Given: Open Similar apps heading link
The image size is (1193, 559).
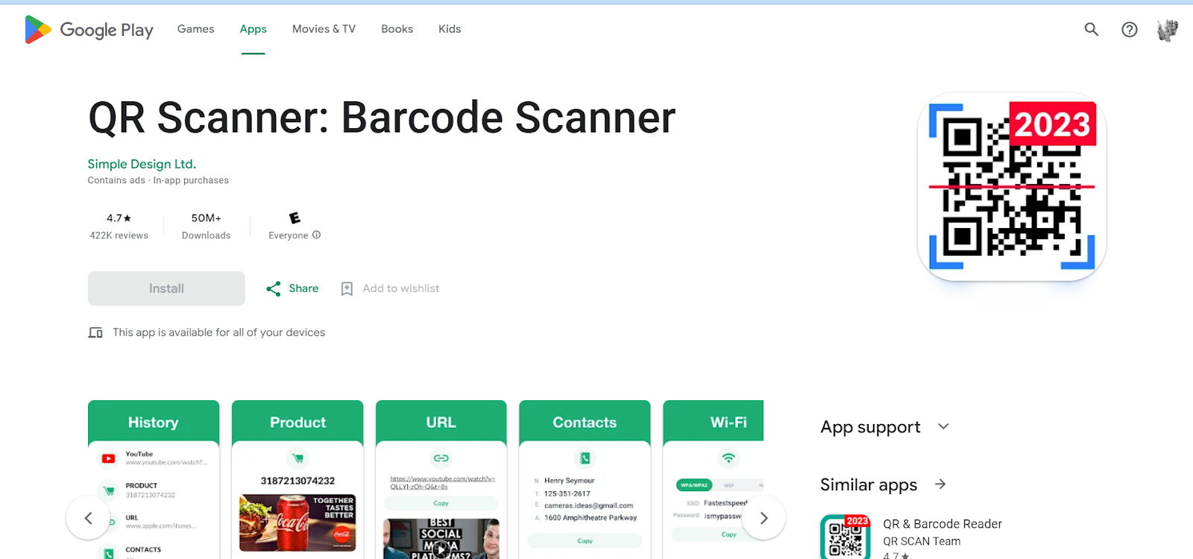Looking at the screenshot, I should tap(869, 484).
